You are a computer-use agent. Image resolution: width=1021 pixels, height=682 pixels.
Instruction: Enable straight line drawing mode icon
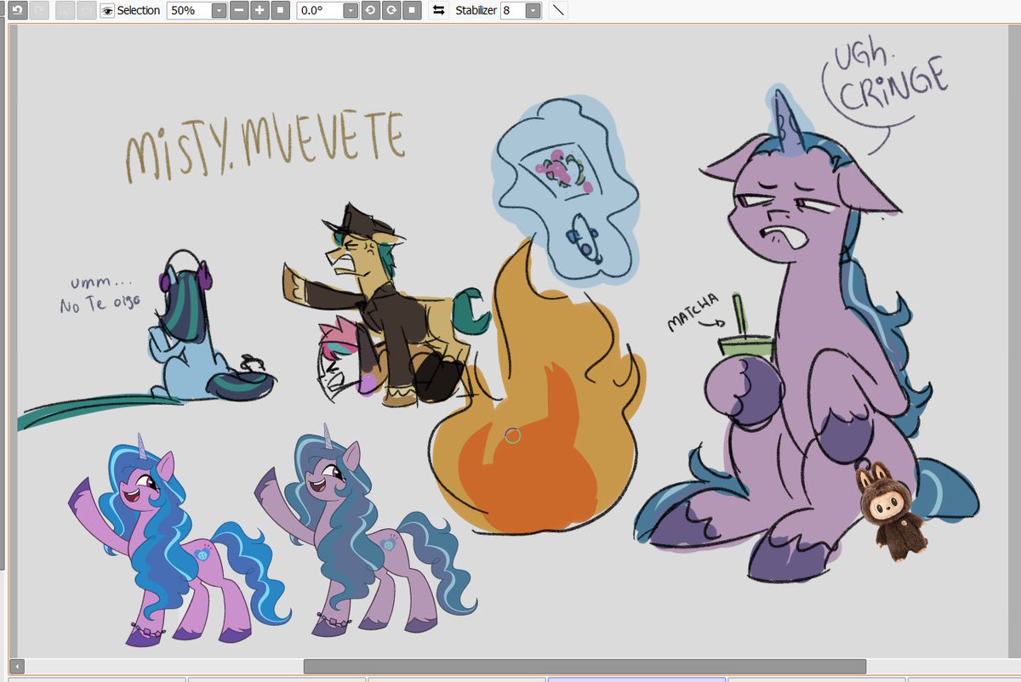pyautogui.click(x=558, y=10)
